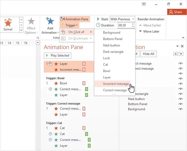Select highlighted Layer animation row
This screenshot has width=187, height=151.
[69, 64]
